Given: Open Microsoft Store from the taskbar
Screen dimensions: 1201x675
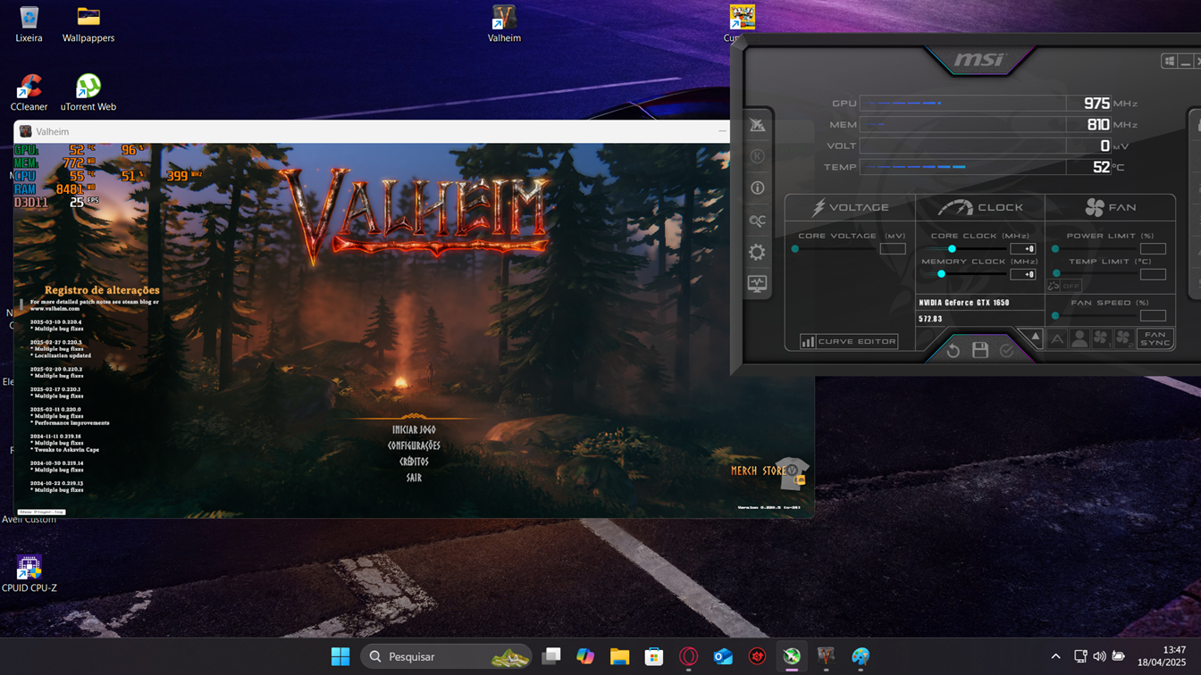Looking at the screenshot, I should pos(654,656).
